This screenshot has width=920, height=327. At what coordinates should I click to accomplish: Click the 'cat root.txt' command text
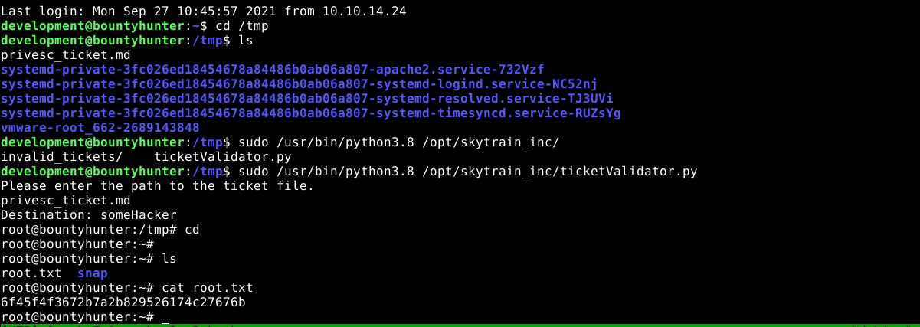tap(207, 288)
